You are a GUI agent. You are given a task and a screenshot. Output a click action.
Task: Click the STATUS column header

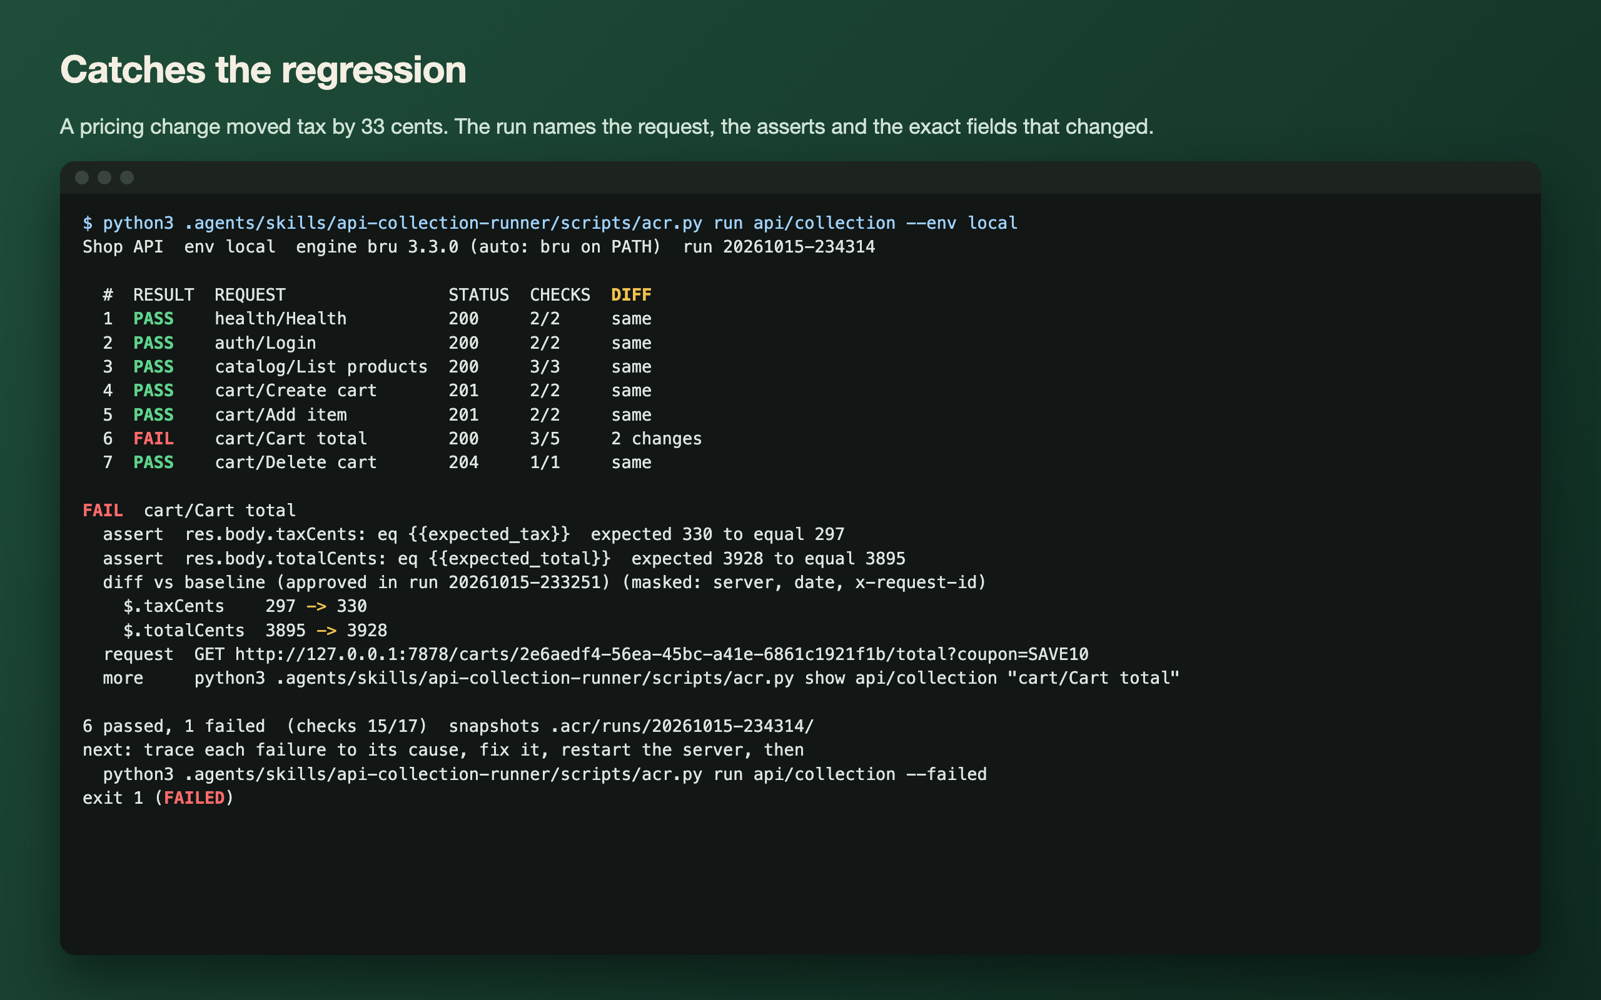(x=479, y=295)
